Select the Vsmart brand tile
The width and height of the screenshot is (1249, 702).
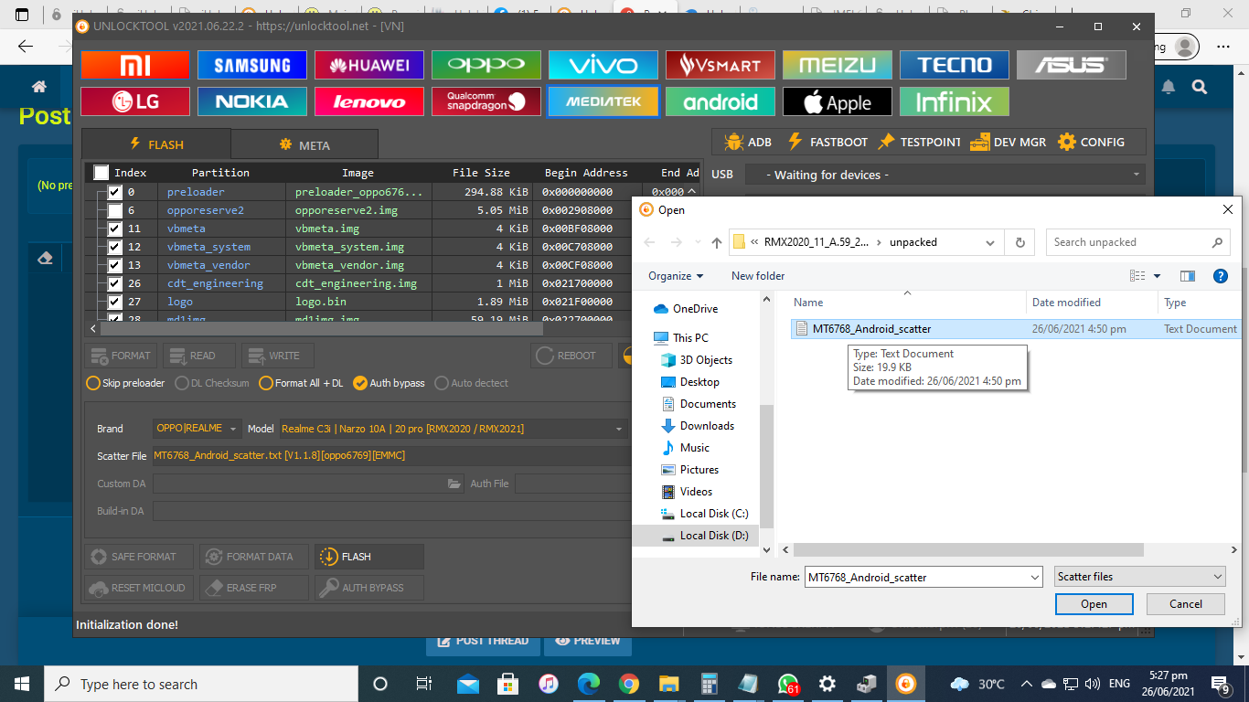[721, 65]
